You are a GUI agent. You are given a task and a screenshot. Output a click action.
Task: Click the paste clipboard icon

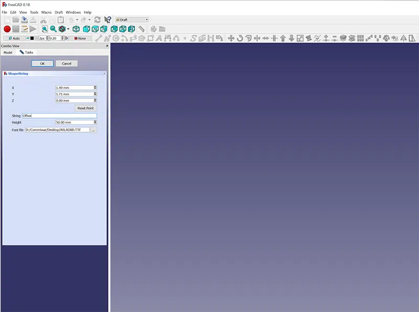click(x=61, y=20)
